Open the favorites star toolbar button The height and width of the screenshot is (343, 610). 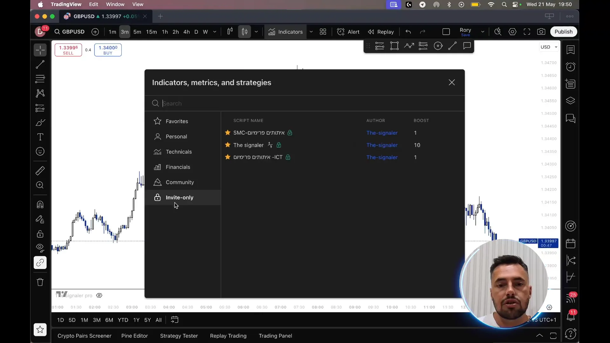40,330
